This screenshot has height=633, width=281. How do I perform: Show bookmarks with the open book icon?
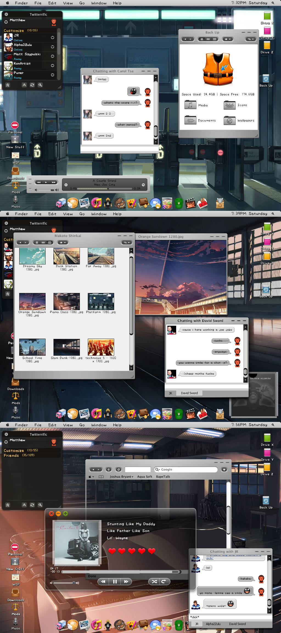[x=101, y=477]
